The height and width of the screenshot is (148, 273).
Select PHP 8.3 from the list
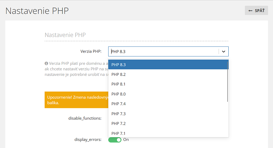click(x=168, y=65)
